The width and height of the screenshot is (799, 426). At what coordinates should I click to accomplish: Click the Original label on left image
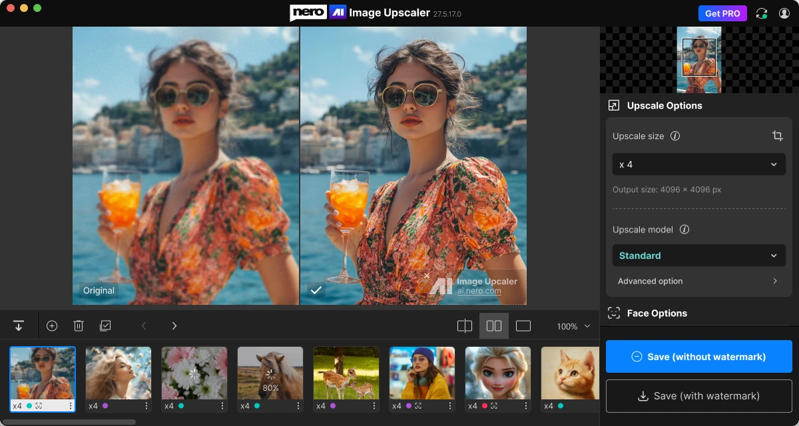pyautogui.click(x=99, y=290)
